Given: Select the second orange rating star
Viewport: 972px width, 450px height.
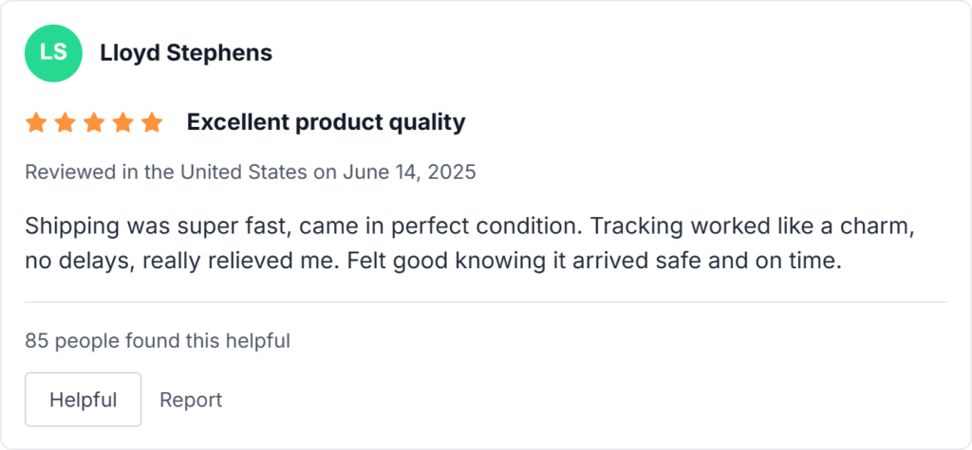Looking at the screenshot, I should pyautogui.click(x=65, y=122).
